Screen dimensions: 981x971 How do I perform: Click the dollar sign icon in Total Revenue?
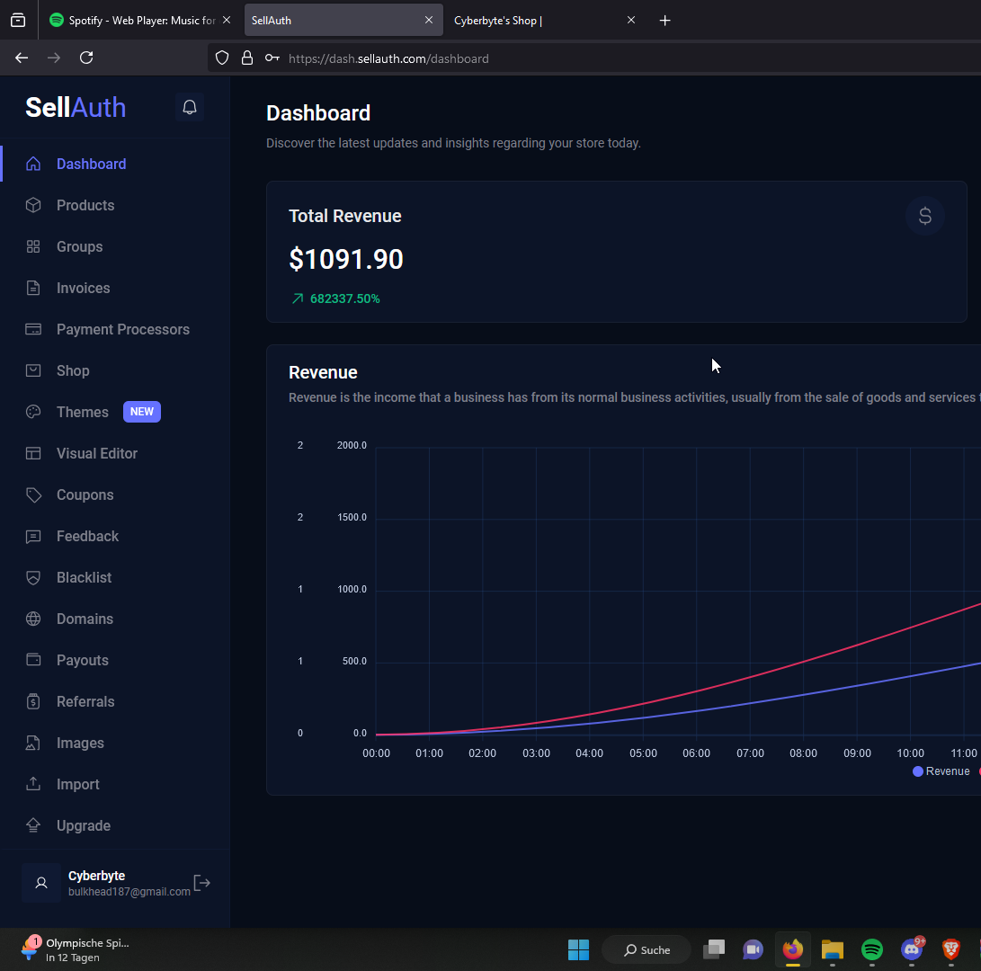[x=924, y=216]
